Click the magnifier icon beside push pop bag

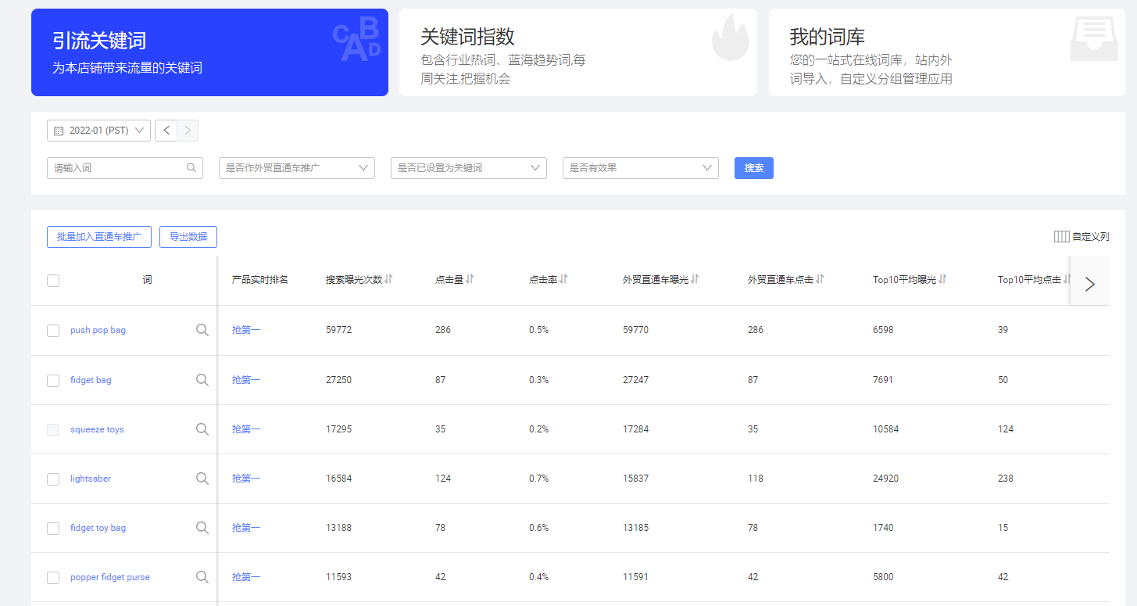tap(202, 330)
